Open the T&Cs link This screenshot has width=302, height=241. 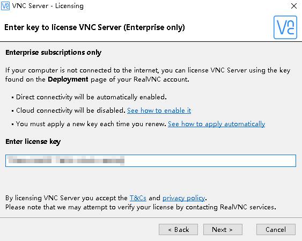pyautogui.click(x=138, y=198)
